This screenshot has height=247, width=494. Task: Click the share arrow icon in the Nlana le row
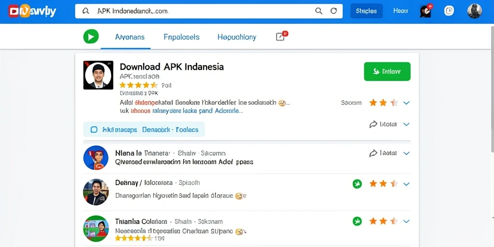(x=373, y=153)
